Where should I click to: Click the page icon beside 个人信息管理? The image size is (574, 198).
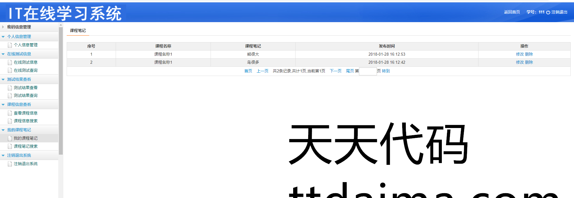10,45
